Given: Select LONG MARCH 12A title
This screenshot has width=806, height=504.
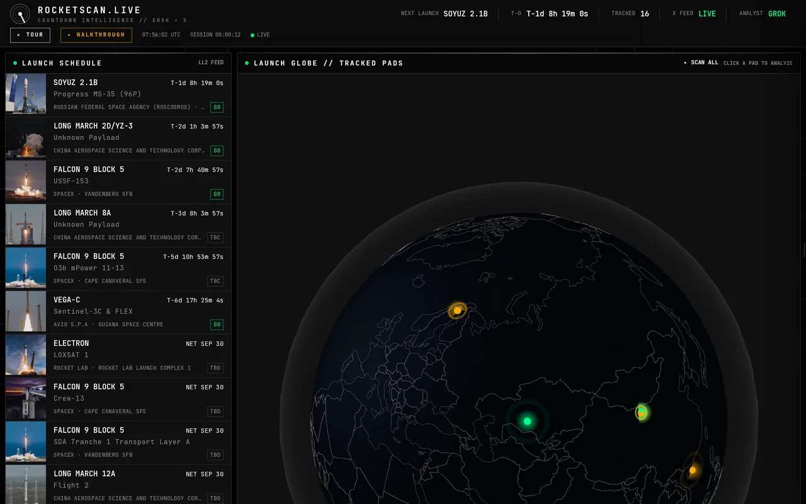Looking at the screenshot, I should pyautogui.click(x=84, y=474).
